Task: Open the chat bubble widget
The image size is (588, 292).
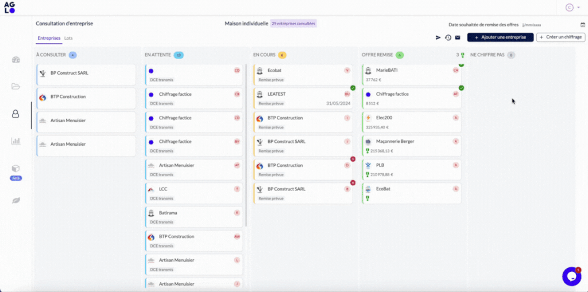Action: [x=571, y=277]
